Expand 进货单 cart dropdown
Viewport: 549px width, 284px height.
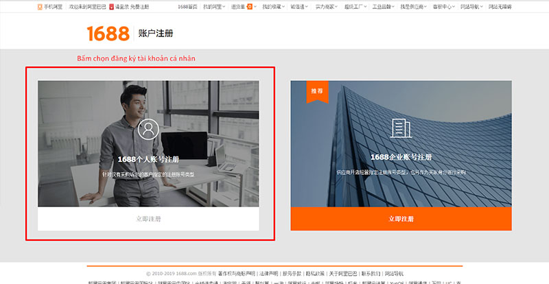[x=244, y=7]
